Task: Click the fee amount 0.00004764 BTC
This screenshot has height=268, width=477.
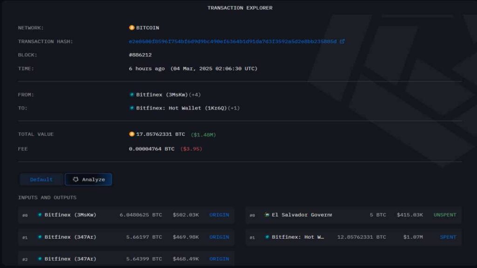Action: coord(151,149)
